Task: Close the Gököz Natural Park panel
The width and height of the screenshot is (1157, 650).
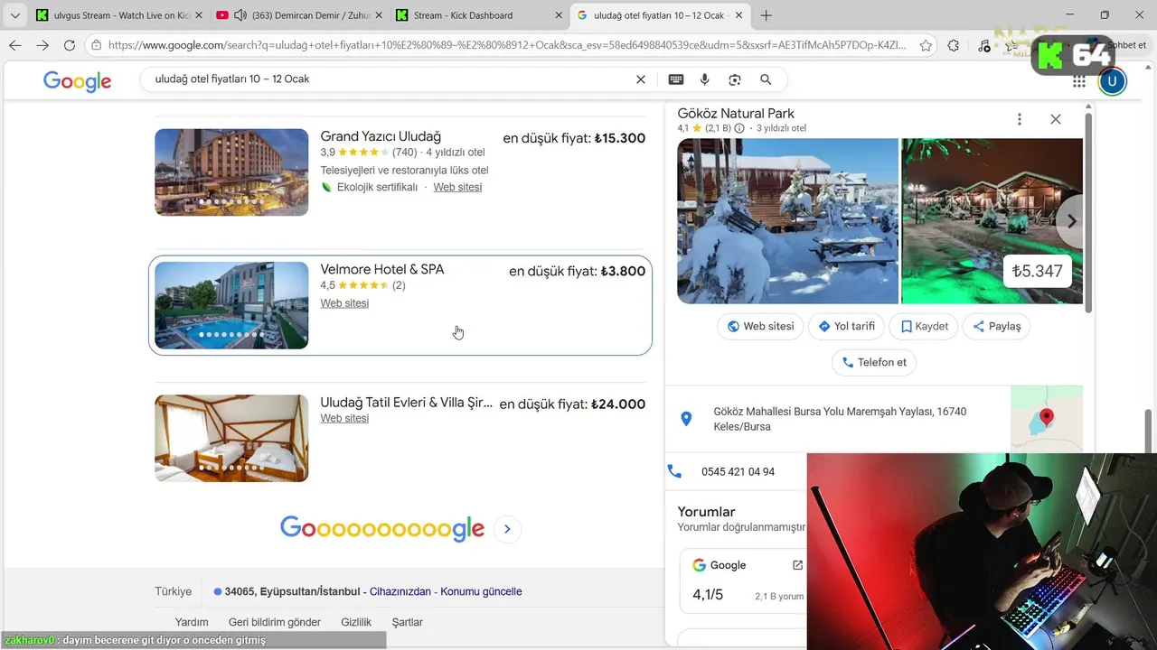Action: click(1056, 119)
